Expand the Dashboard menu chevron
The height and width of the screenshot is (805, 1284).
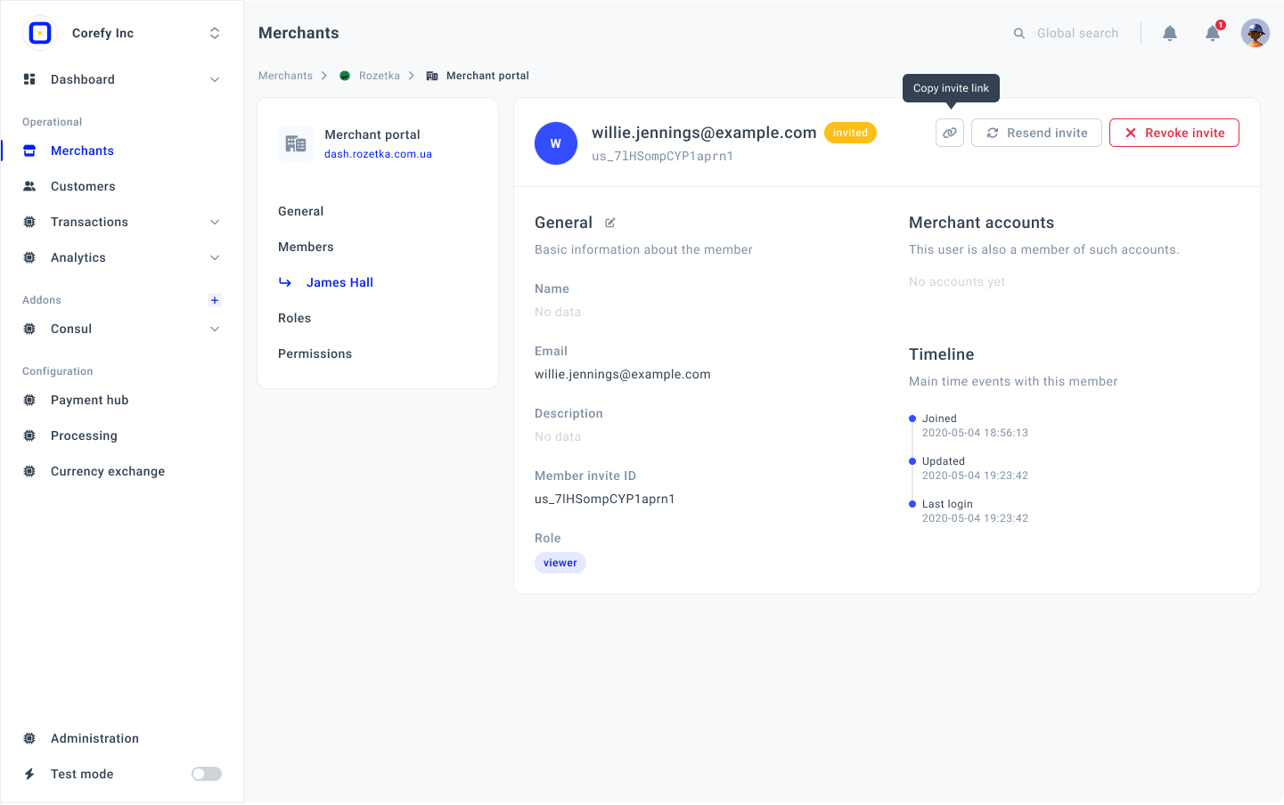215,79
